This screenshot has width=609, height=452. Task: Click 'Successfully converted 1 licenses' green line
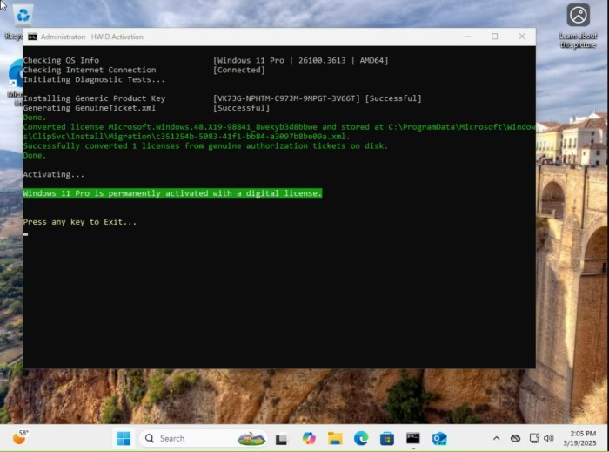pyautogui.click(x=205, y=146)
